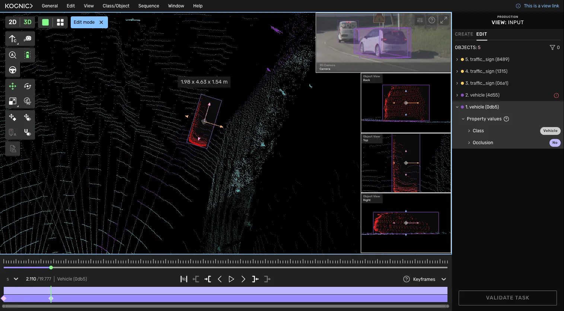Toggle the hidden-frames eye icon in playback bar
This screenshot has width=564, height=311.
click(x=184, y=279)
